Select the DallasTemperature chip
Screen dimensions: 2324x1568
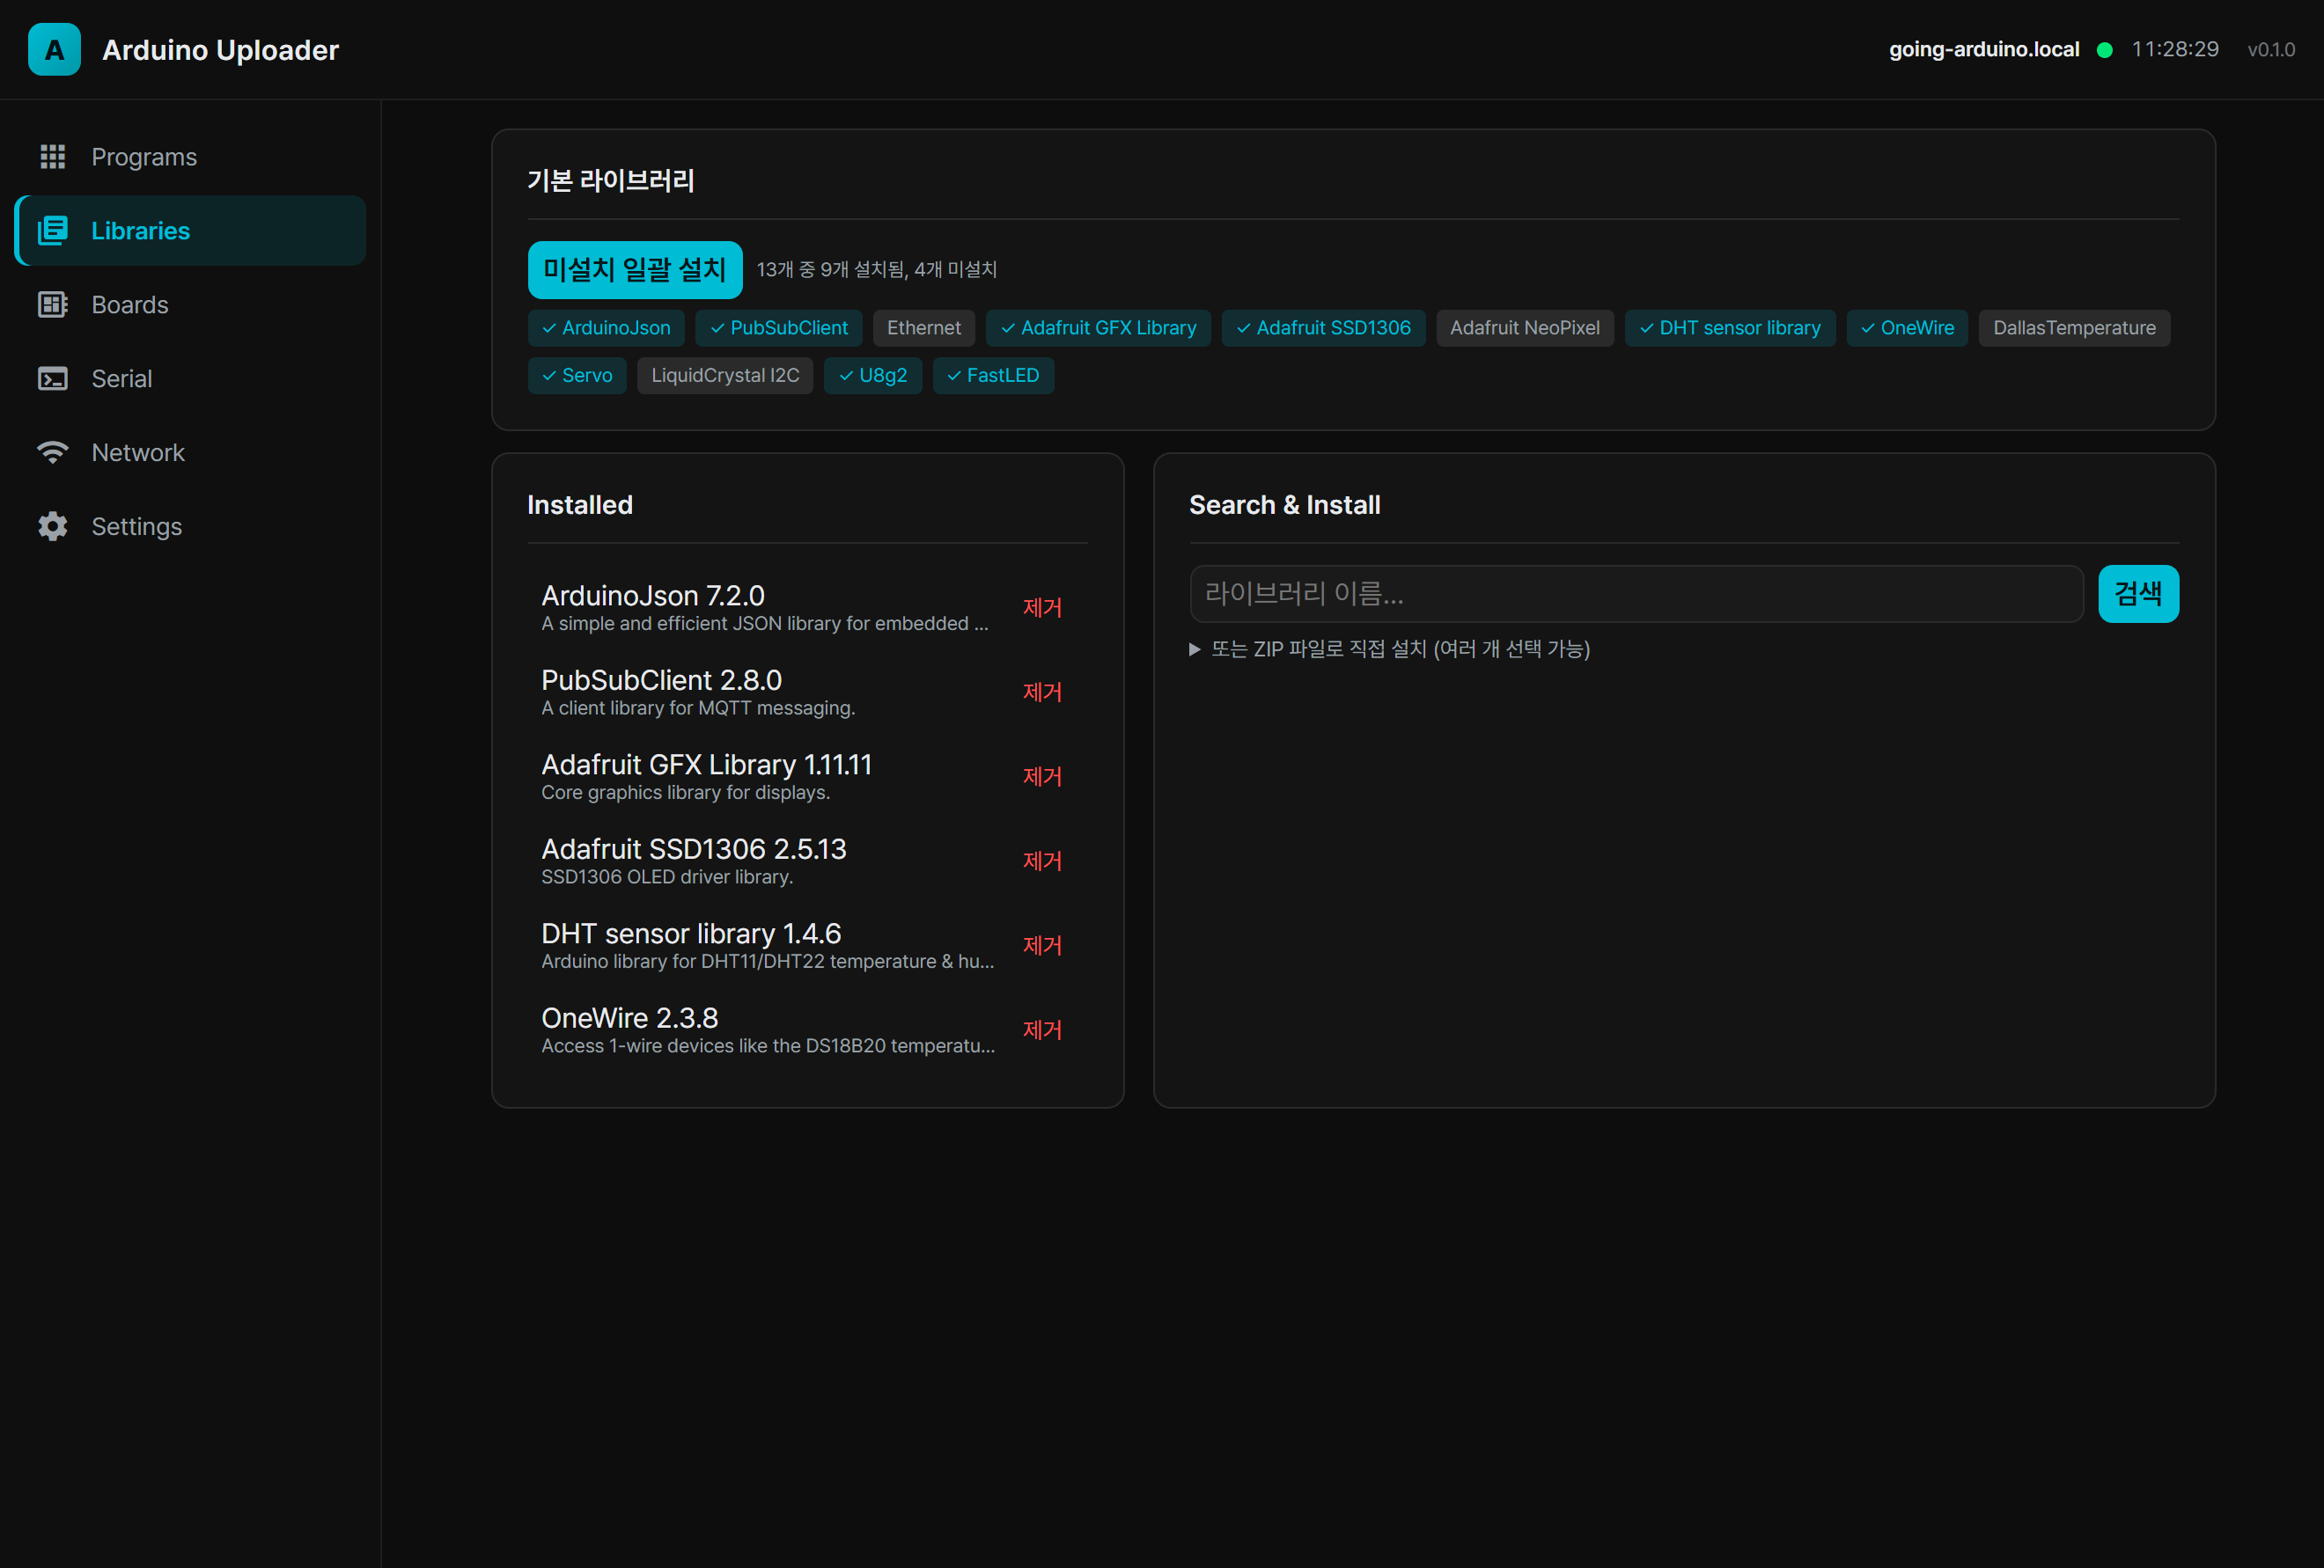click(2074, 328)
